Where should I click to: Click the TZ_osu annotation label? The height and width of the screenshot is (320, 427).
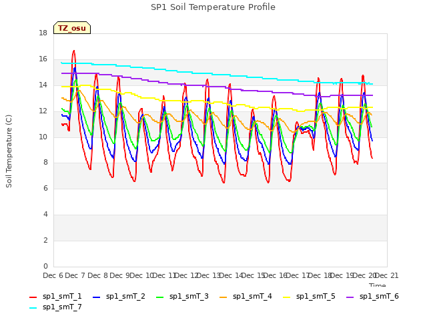click(72, 28)
